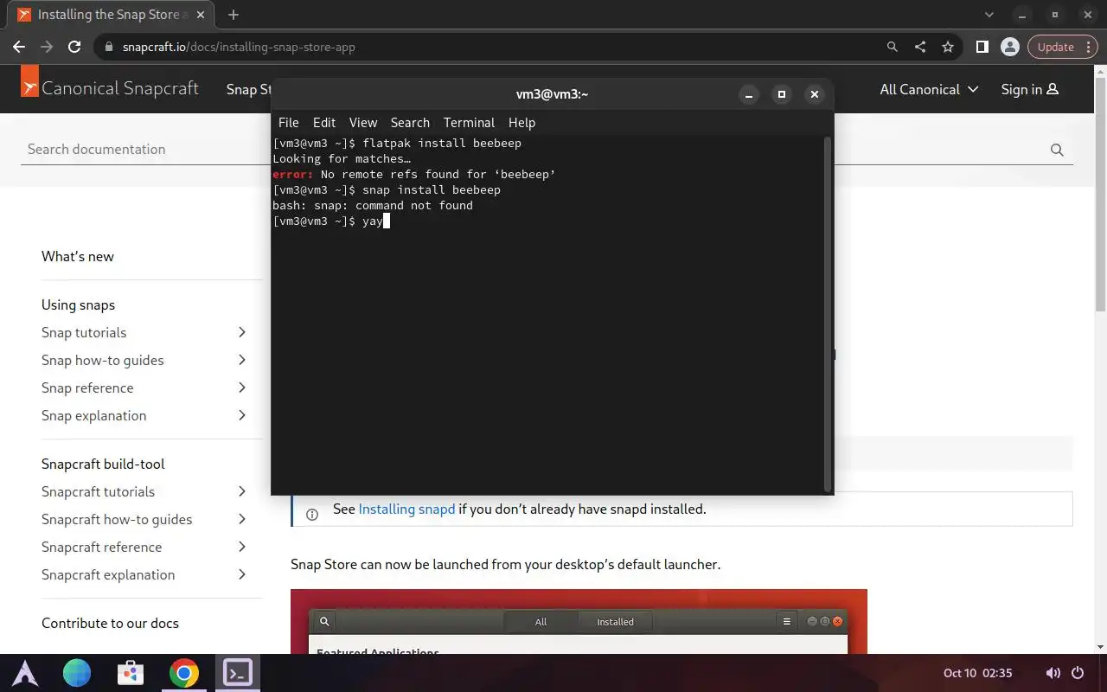The image size is (1107, 692).
Task: Click the Using snaps sidebar heading
Action: (x=78, y=304)
